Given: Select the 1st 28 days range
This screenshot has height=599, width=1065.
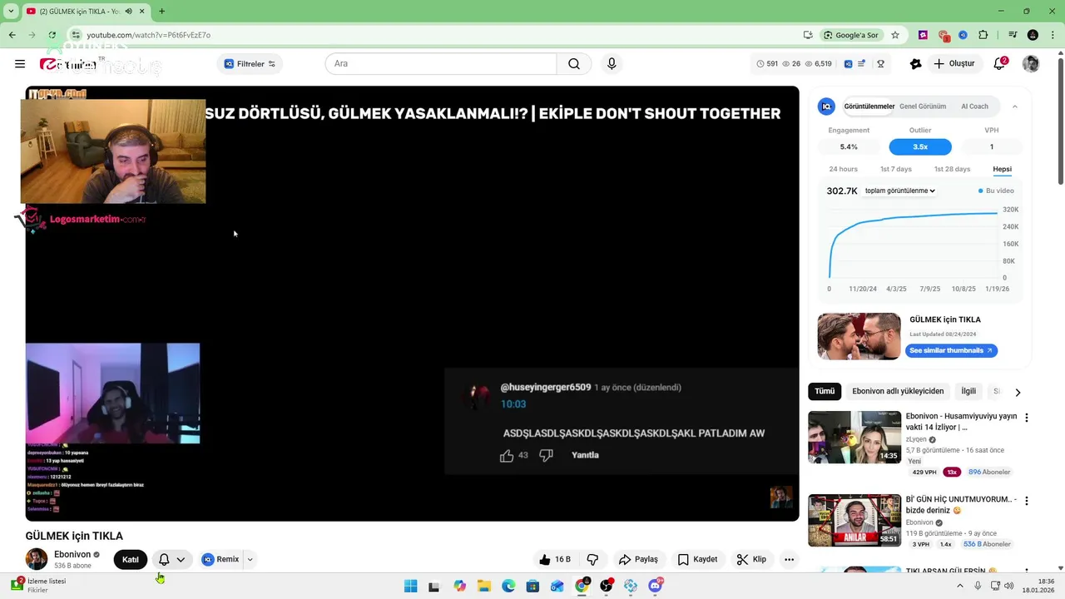Looking at the screenshot, I should 952,169.
